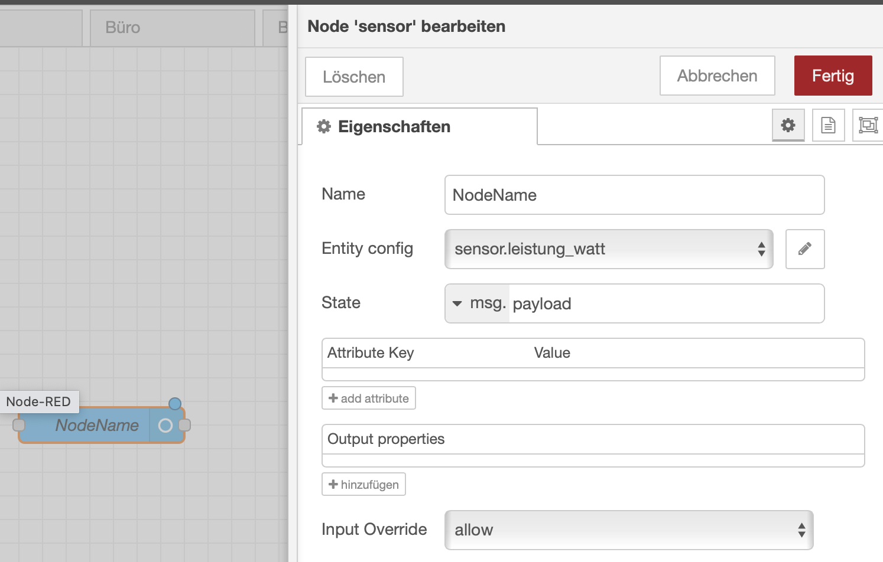Switch to the Büro flow tab

tap(173, 28)
